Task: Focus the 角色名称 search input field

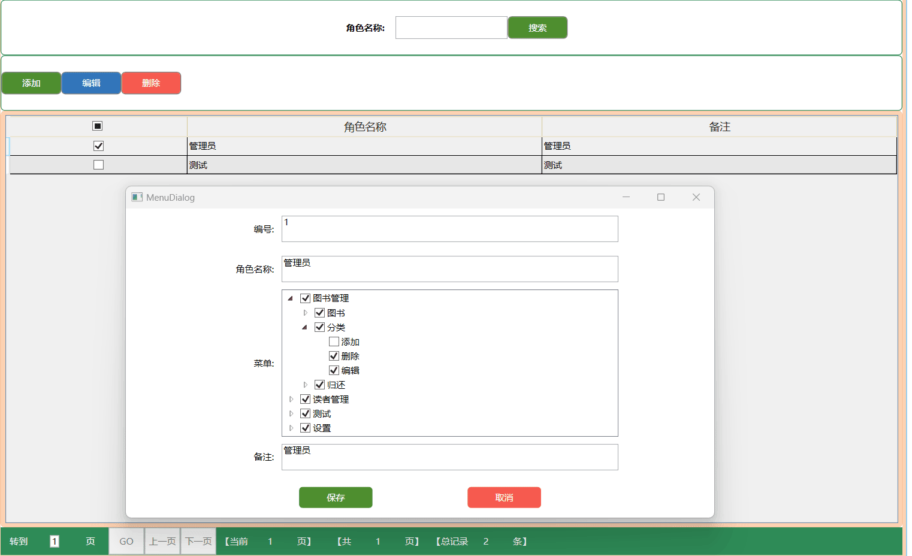Action: (x=451, y=28)
